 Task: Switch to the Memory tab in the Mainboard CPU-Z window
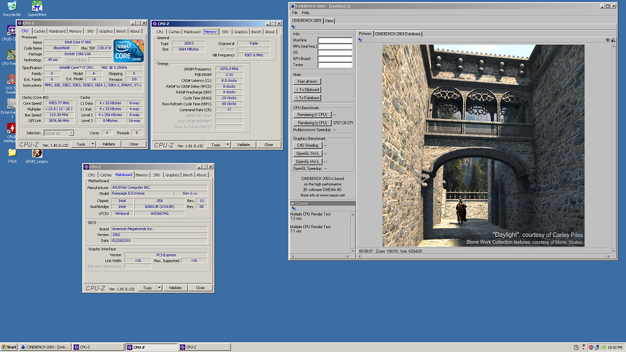142,175
